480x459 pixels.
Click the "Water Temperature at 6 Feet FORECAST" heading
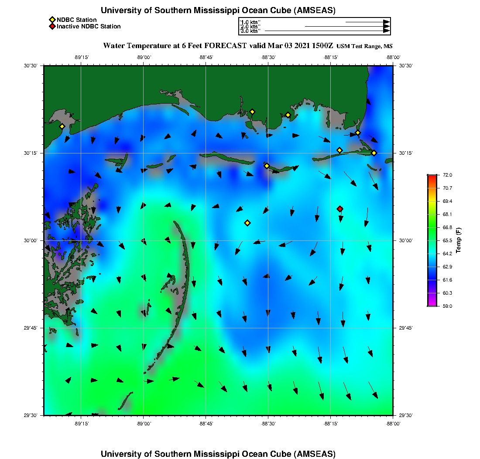[x=175, y=45]
